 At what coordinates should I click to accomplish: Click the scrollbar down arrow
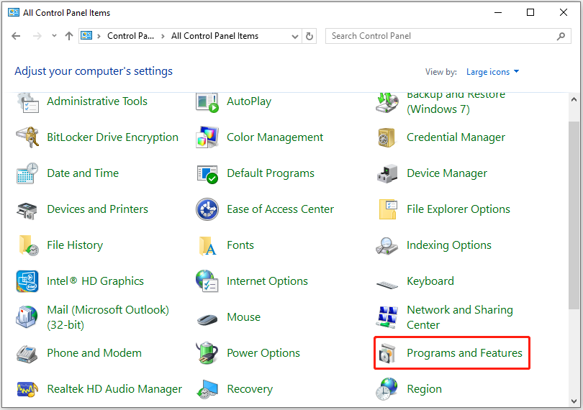click(x=574, y=401)
